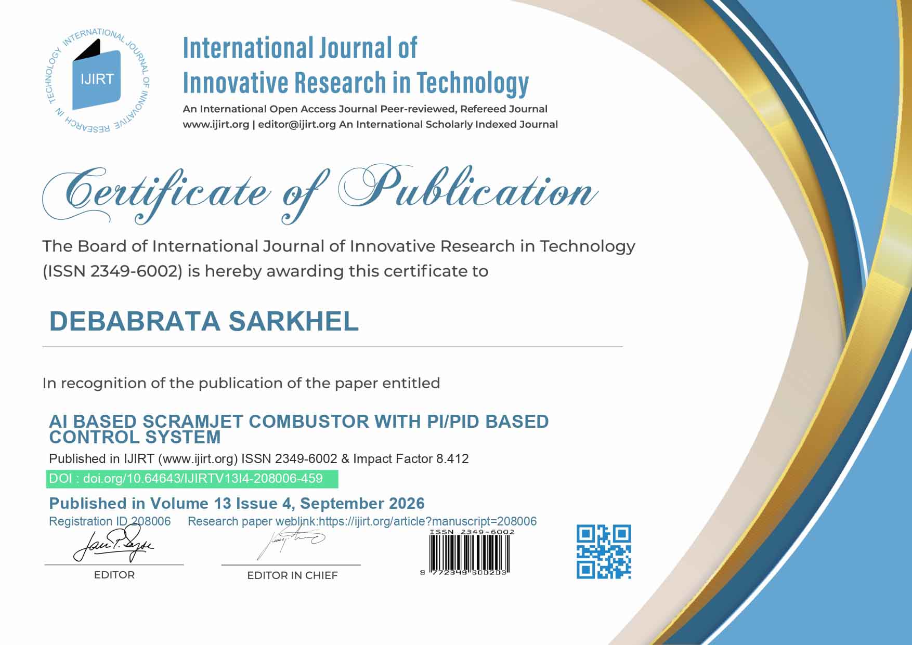The height and width of the screenshot is (645, 912).
Task: Select the paper title about scramjet combustor
Action: 299,429
